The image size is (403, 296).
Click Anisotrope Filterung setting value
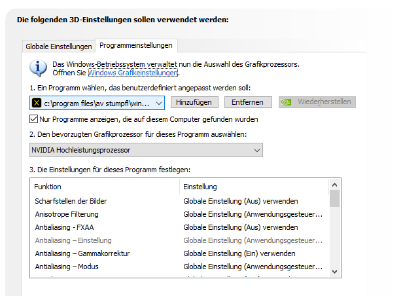(x=253, y=214)
